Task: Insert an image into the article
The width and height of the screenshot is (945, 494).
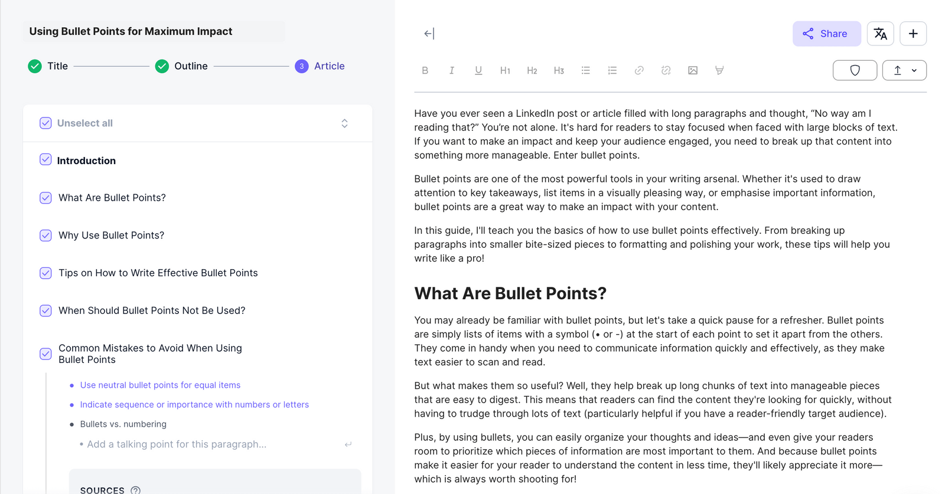Action: pyautogui.click(x=692, y=70)
